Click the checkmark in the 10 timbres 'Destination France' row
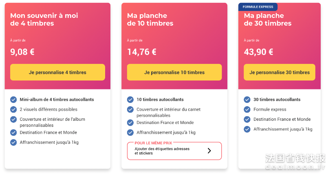The height and width of the screenshot is (174, 326). point(130,122)
